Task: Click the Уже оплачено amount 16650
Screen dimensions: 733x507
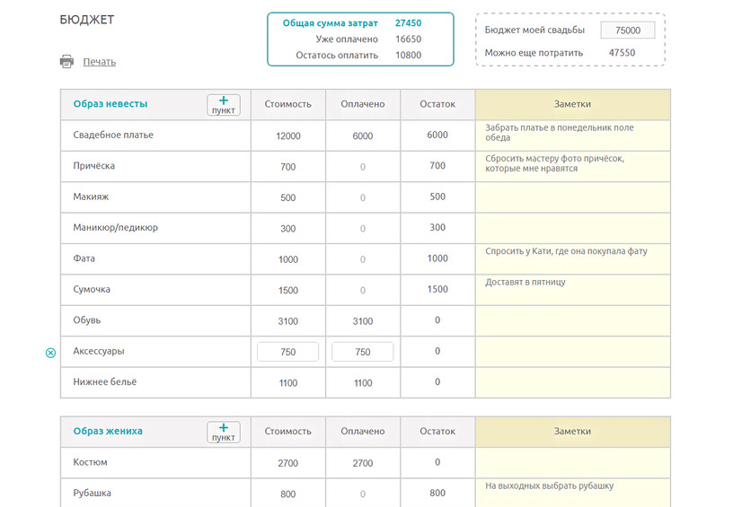Action: coord(408,39)
